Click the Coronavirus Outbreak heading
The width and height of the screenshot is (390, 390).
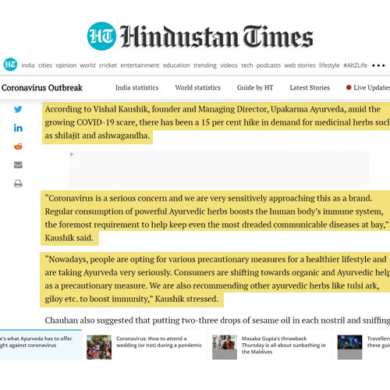42,88
